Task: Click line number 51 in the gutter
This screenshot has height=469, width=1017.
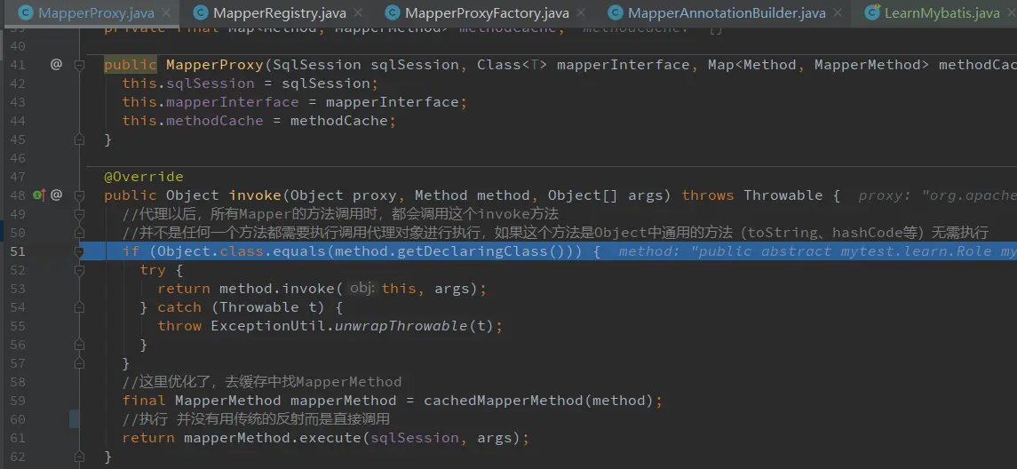Action: point(18,251)
